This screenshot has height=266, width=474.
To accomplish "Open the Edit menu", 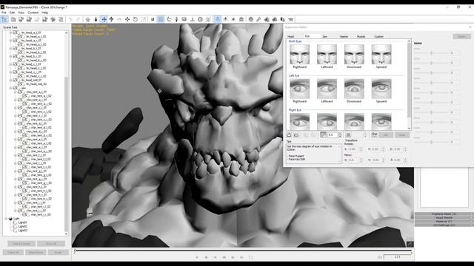I will (12, 13).
